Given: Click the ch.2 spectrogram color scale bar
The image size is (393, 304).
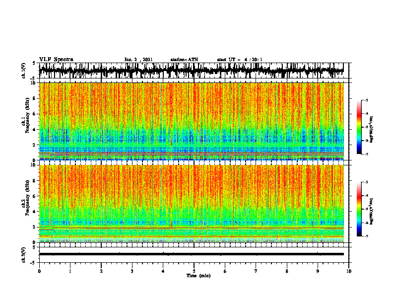Looking at the screenshot, I should (x=359, y=209).
